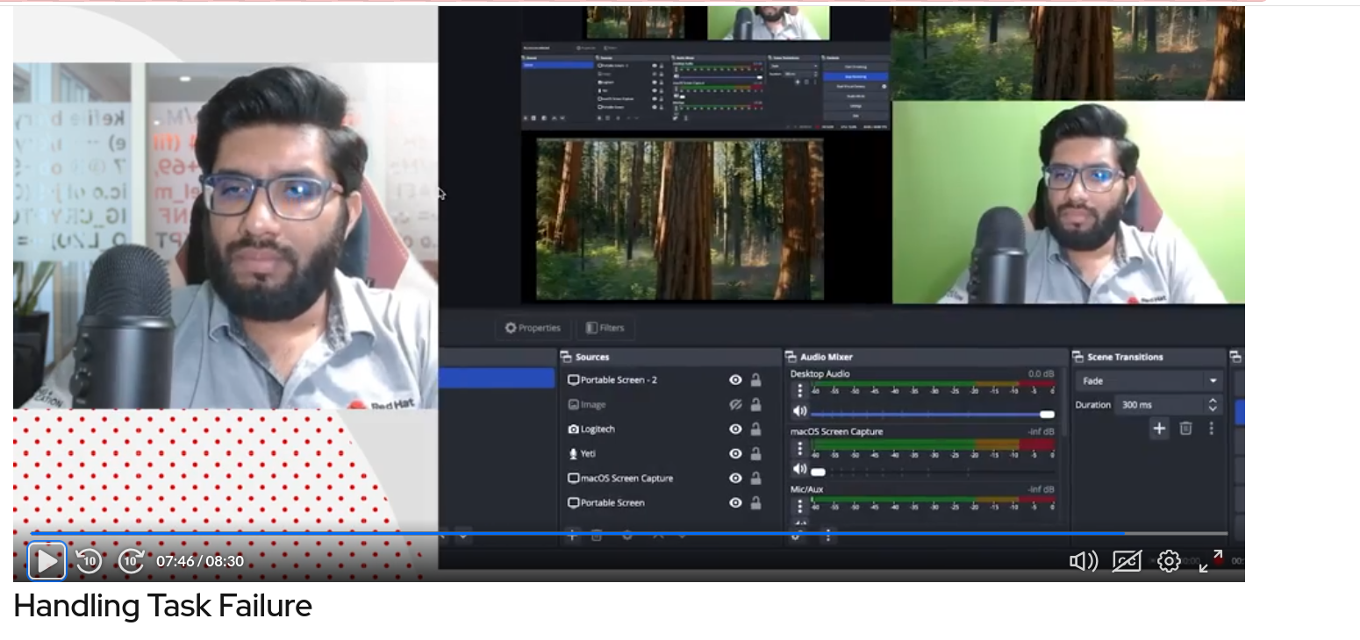This screenshot has height=640, width=1360.
Task: Lock the bottom Portable Screen source
Action: 755,502
